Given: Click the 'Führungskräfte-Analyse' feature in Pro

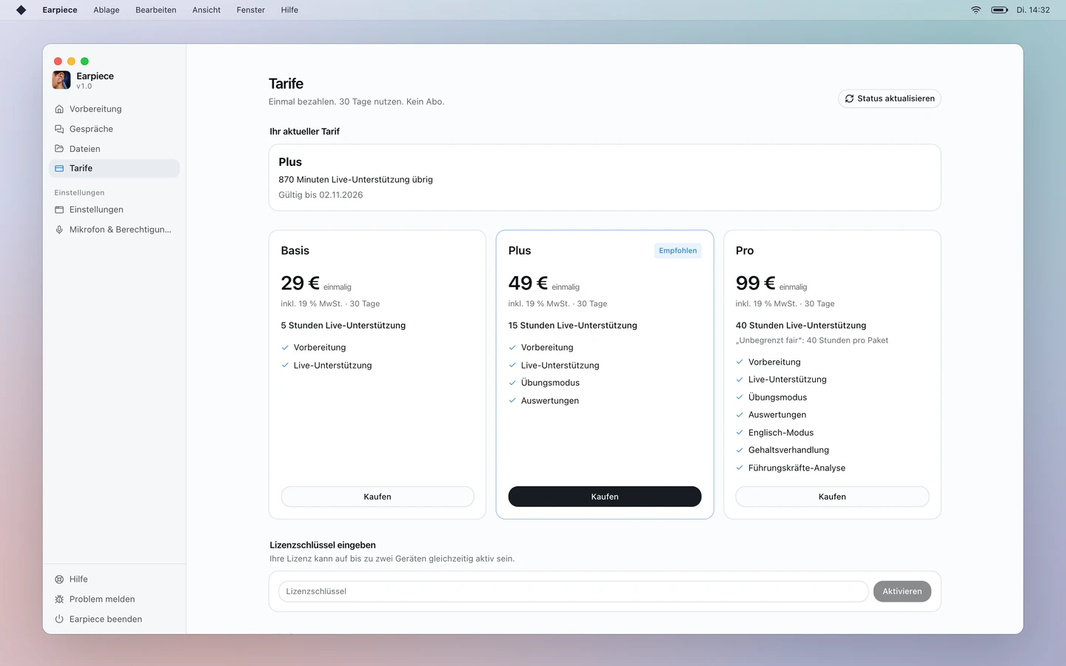Looking at the screenshot, I should tap(797, 468).
